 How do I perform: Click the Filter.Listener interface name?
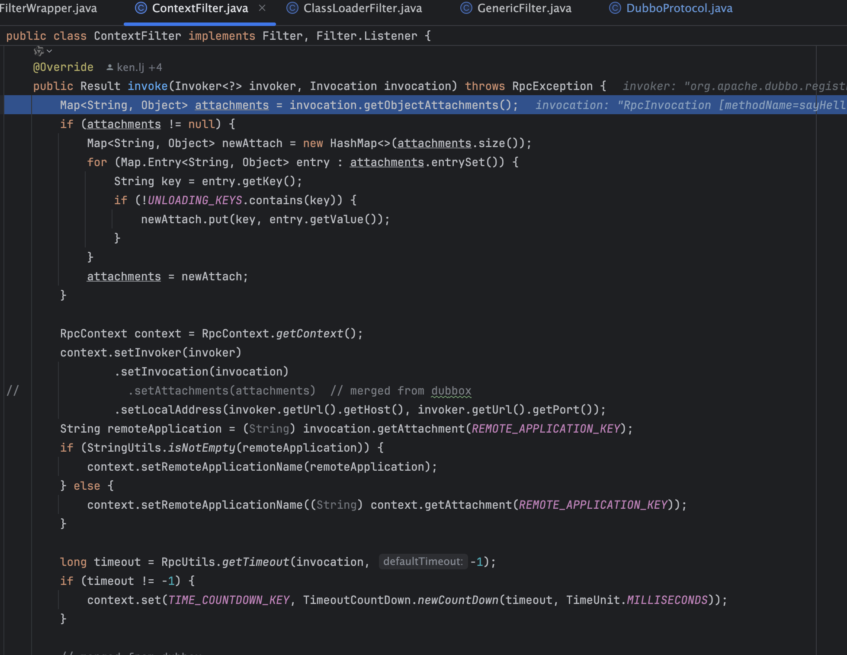click(367, 36)
